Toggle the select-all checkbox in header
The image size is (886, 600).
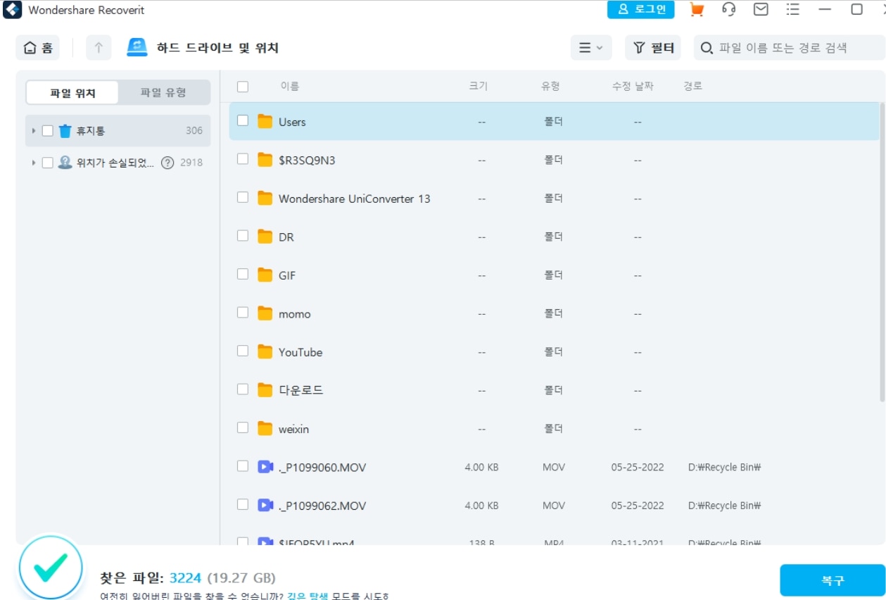click(x=243, y=87)
